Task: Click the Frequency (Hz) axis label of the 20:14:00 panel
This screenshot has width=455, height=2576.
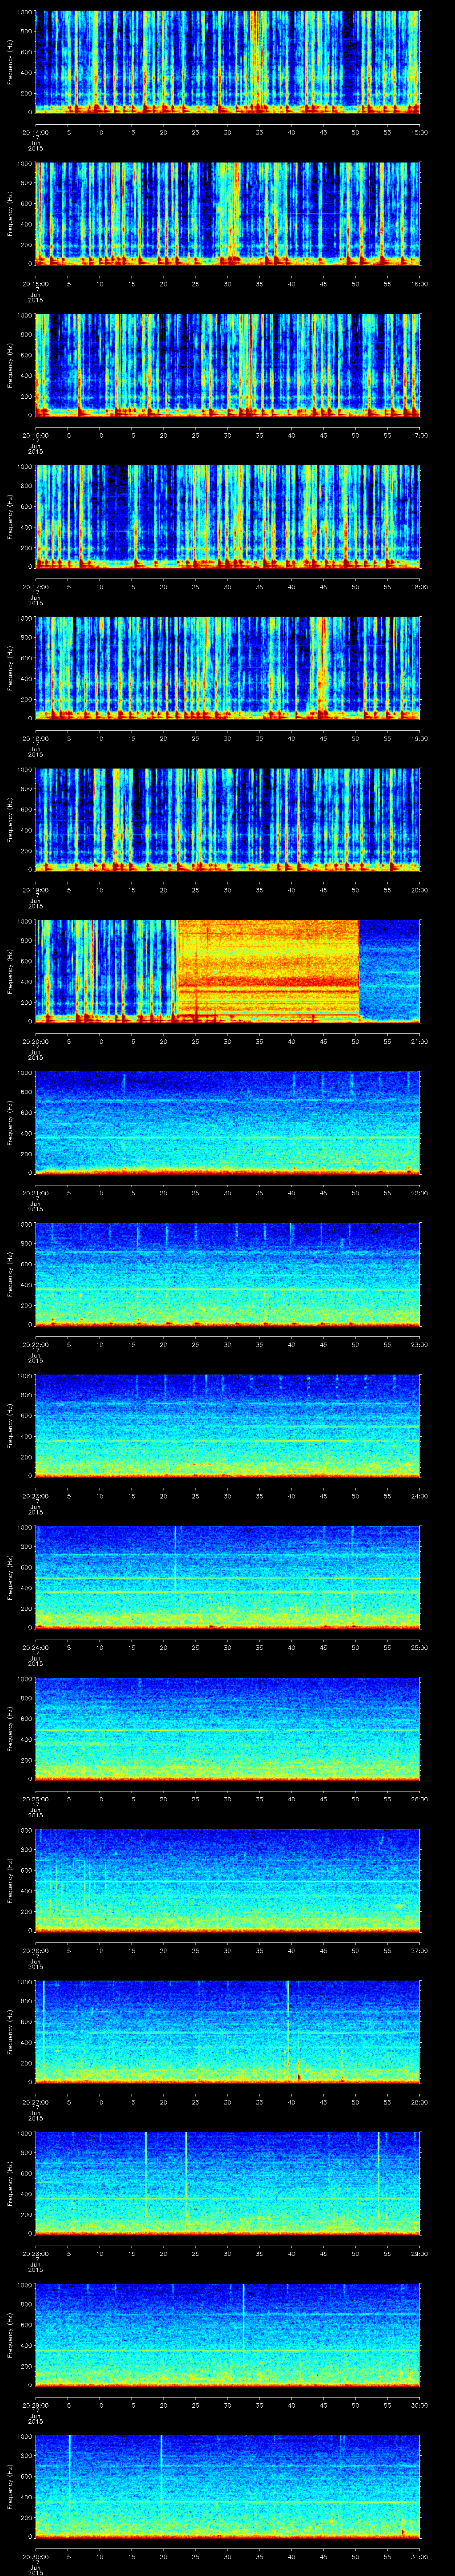Action: 10,62
